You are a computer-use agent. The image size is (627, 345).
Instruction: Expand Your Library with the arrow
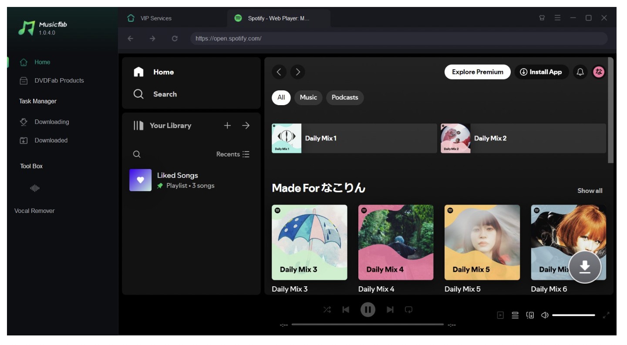[x=246, y=126]
